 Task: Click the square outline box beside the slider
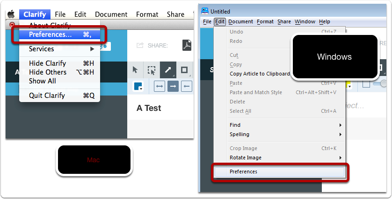click(x=366, y=84)
